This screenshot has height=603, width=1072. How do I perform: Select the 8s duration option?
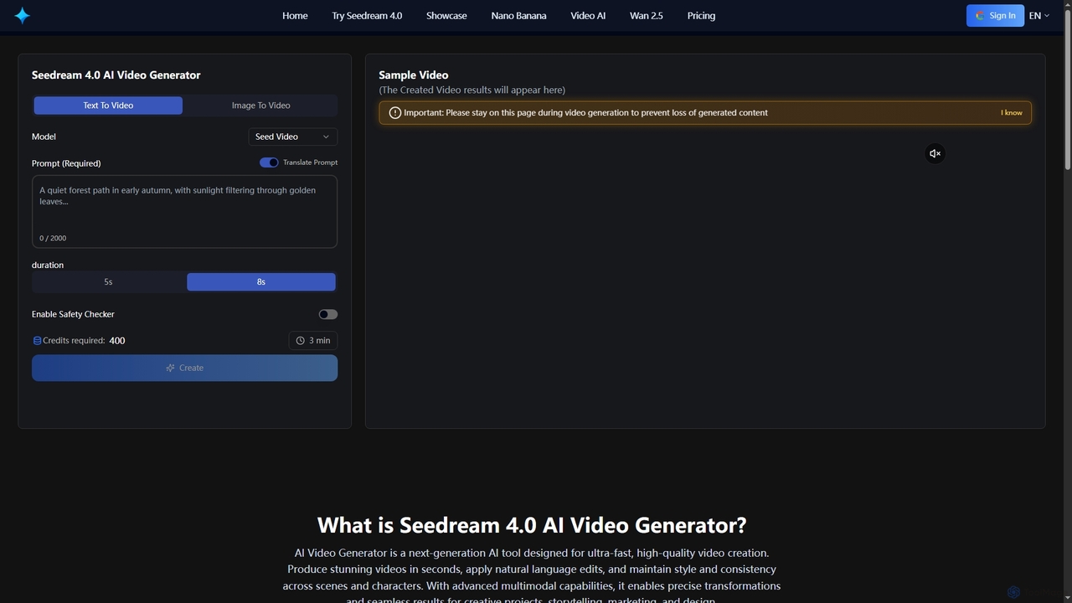[x=261, y=282]
